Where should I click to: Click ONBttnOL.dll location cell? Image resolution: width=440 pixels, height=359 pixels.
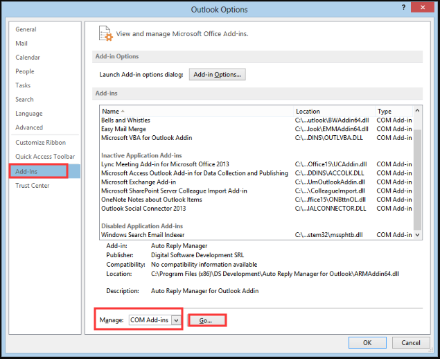point(331,200)
